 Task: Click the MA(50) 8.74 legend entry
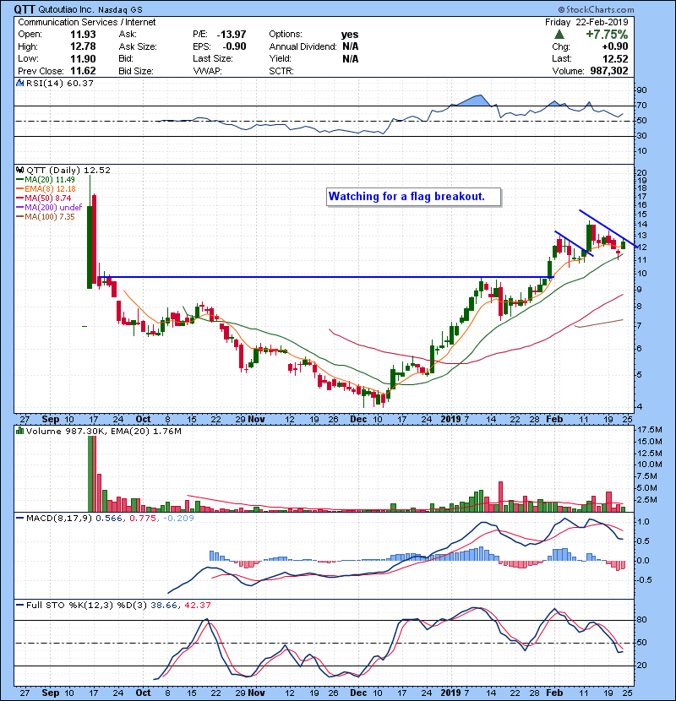coord(43,198)
